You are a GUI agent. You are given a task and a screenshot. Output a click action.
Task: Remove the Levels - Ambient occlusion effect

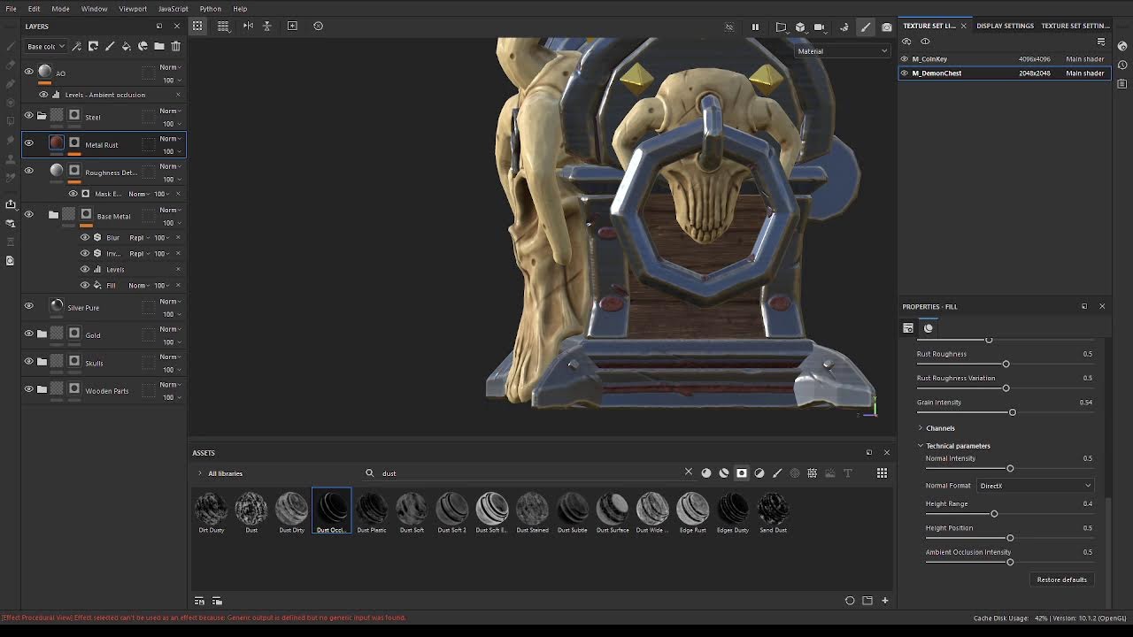pos(178,95)
